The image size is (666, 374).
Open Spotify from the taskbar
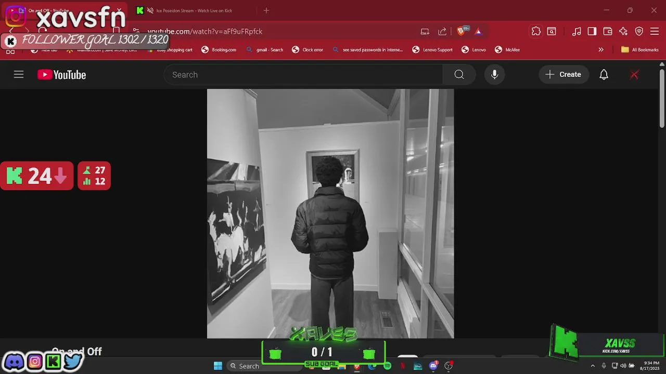pyautogui.click(x=387, y=366)
